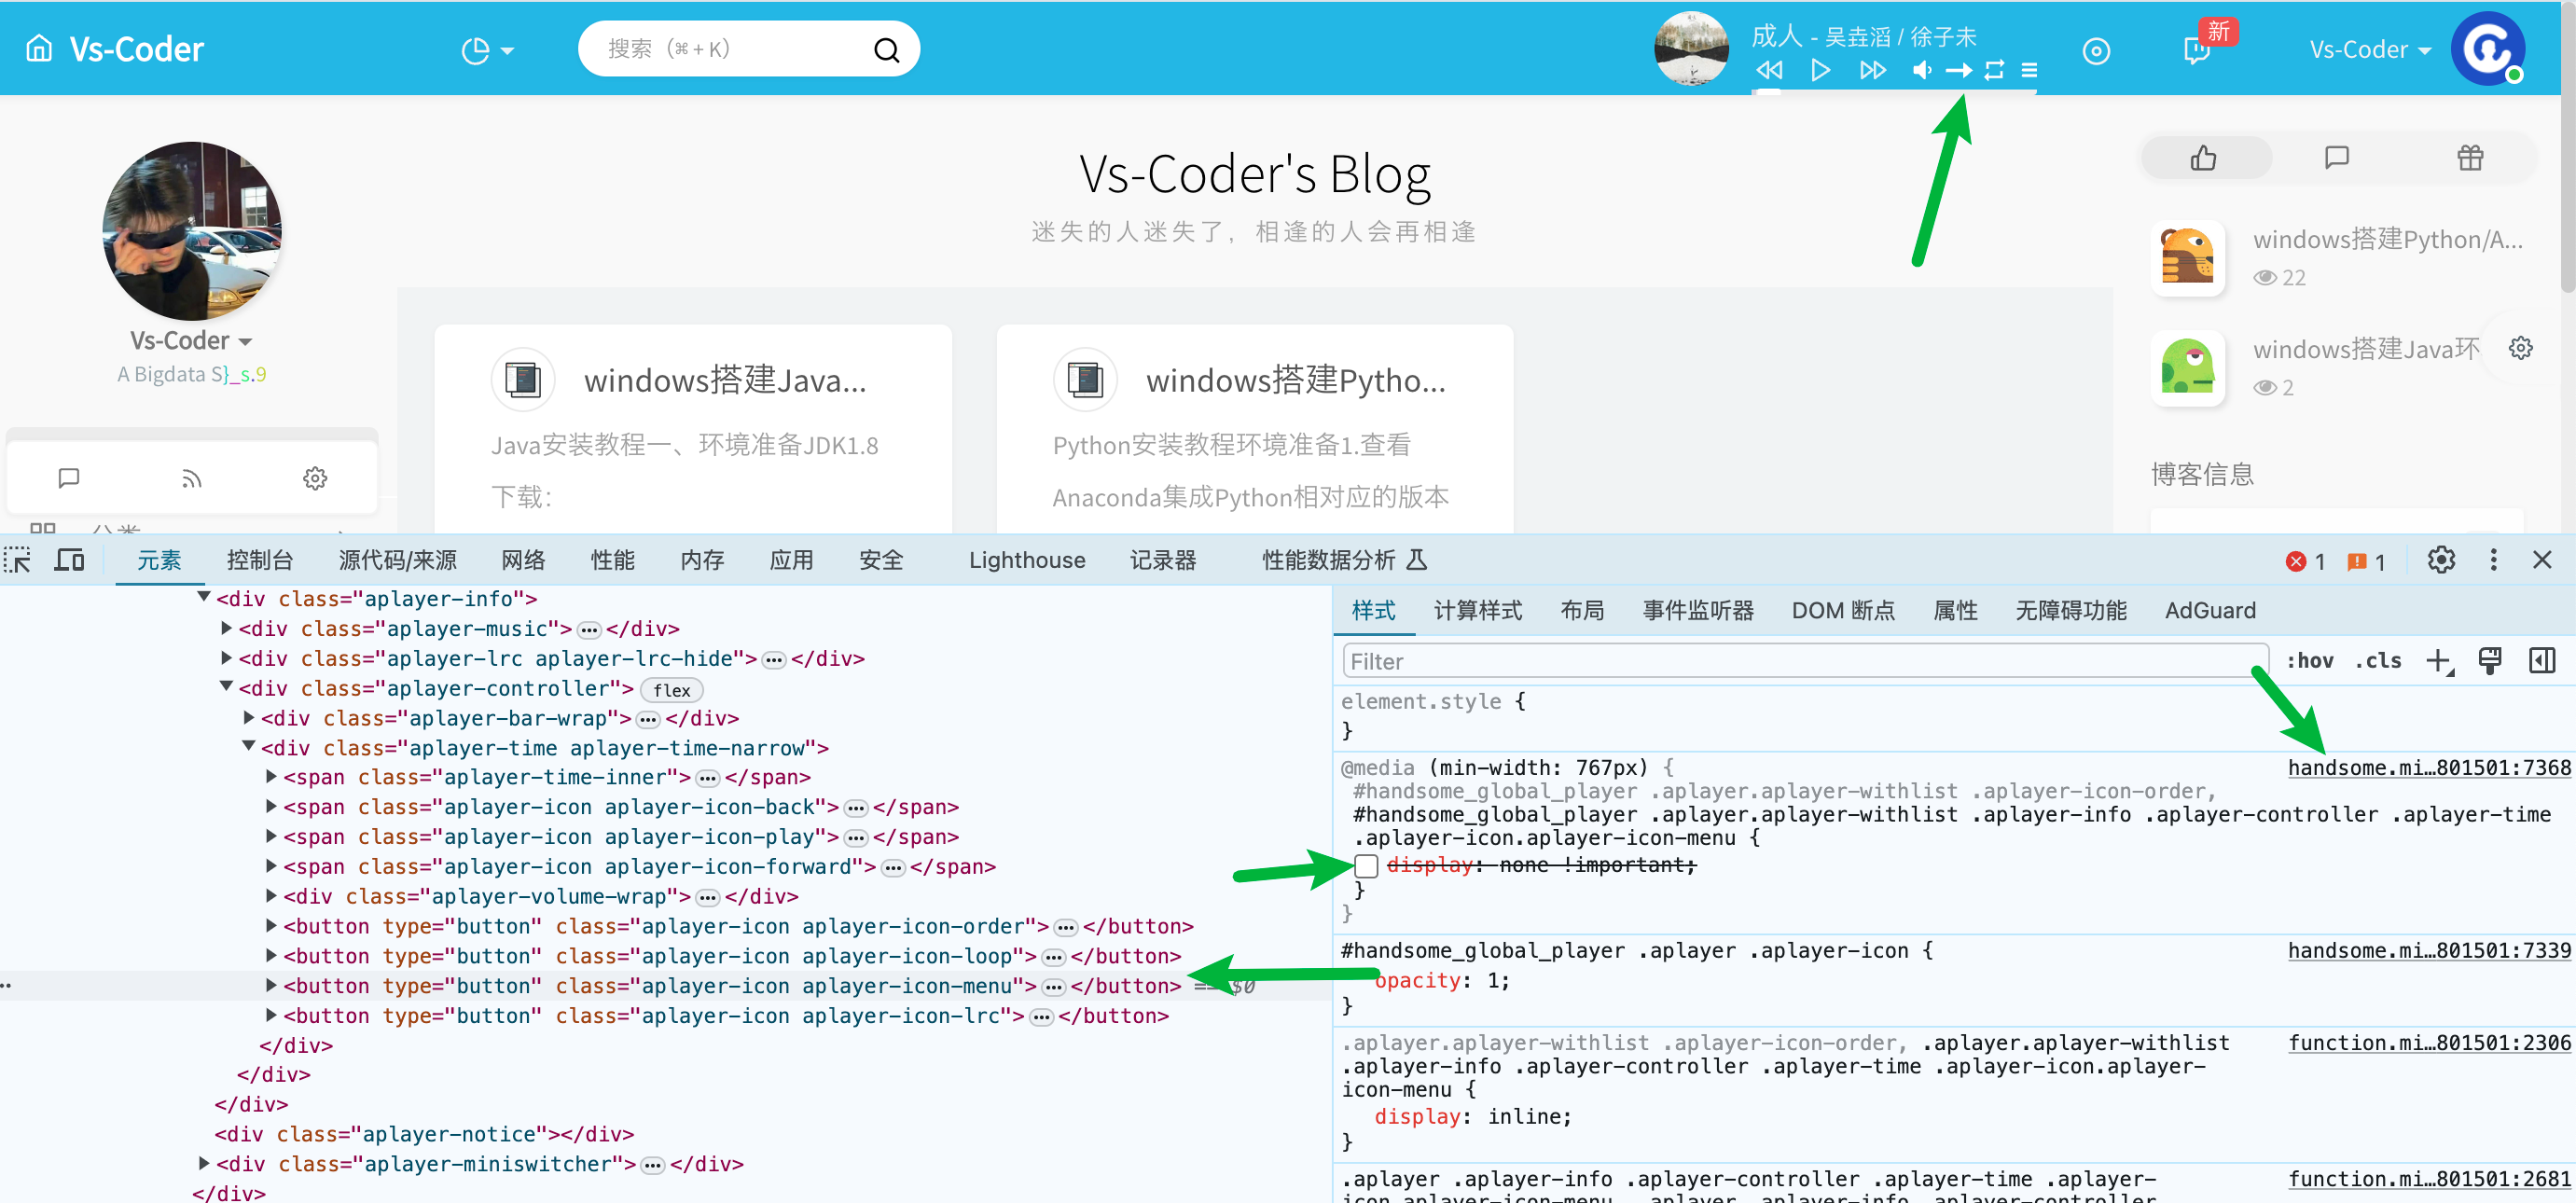
Task: Switch to 源代码/来源 tab
Action: coord(397,560)
